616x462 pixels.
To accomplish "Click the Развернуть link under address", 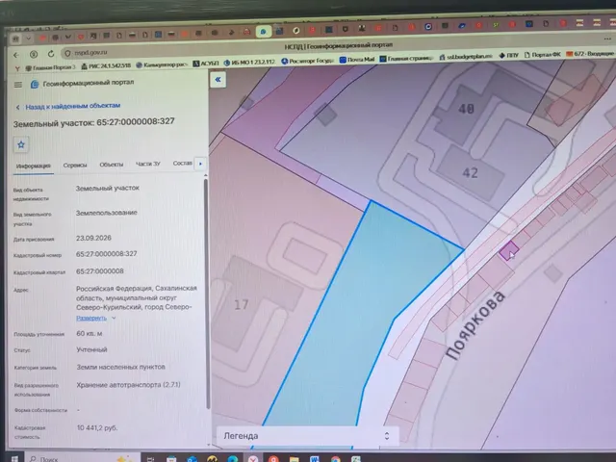I will point(91,319).
